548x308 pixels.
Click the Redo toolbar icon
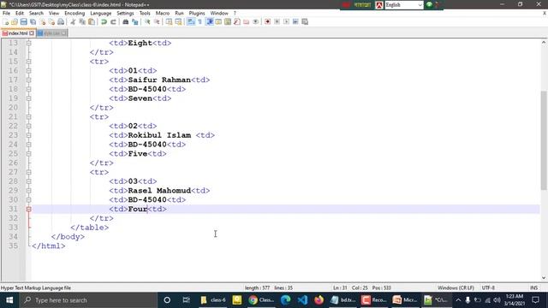113,21
